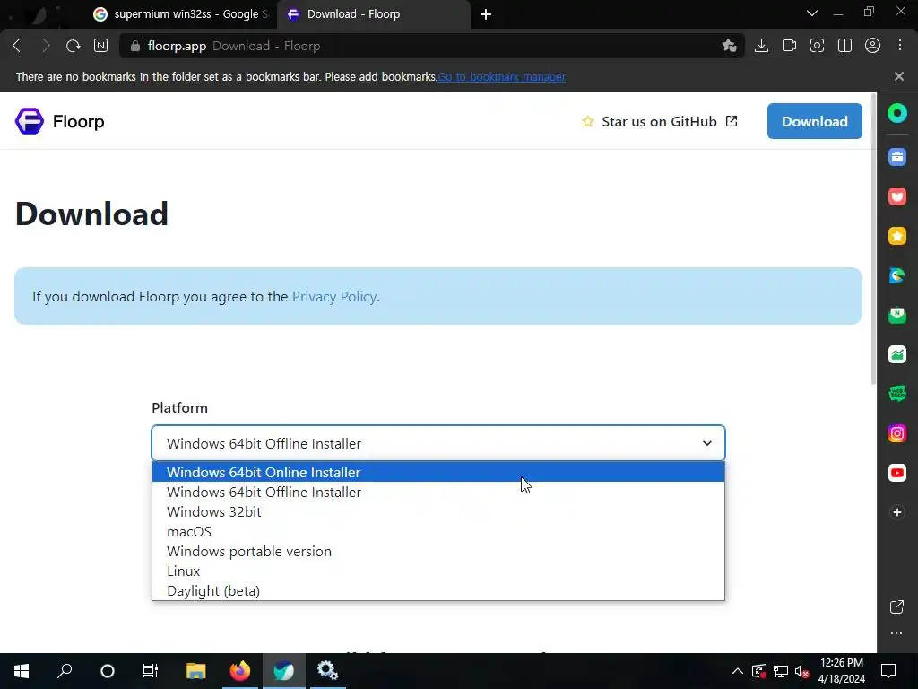Image resolution: width=918 pixels, height=689 pixels.
Task: Open the Naver Mail sidebar icon
Action: point(896,315)
